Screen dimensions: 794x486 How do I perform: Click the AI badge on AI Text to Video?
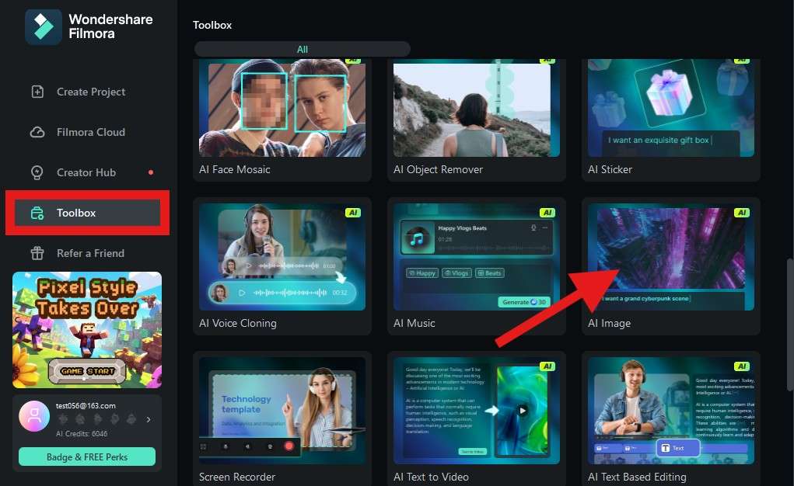click(x=547, y=366)
